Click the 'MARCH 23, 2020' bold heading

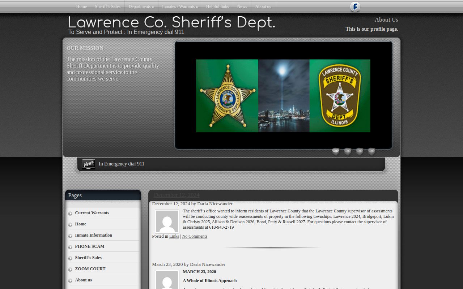(199, 272)
